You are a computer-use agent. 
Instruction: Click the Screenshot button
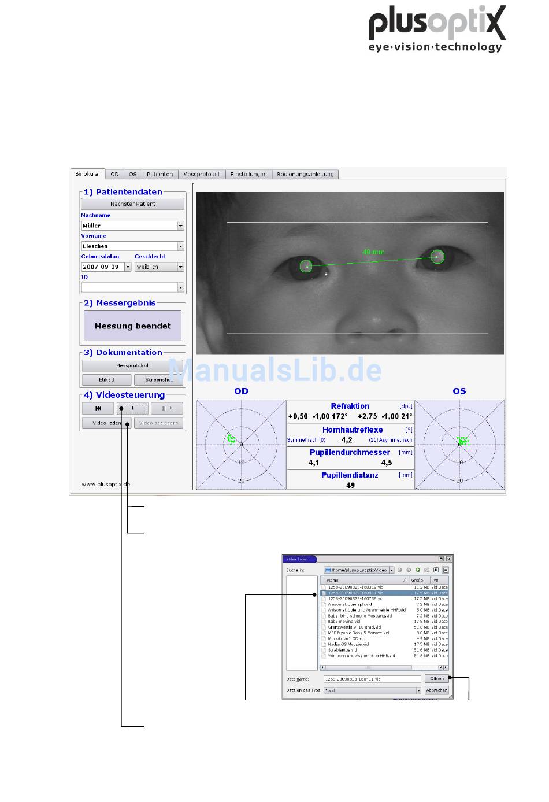click(158, 380)
